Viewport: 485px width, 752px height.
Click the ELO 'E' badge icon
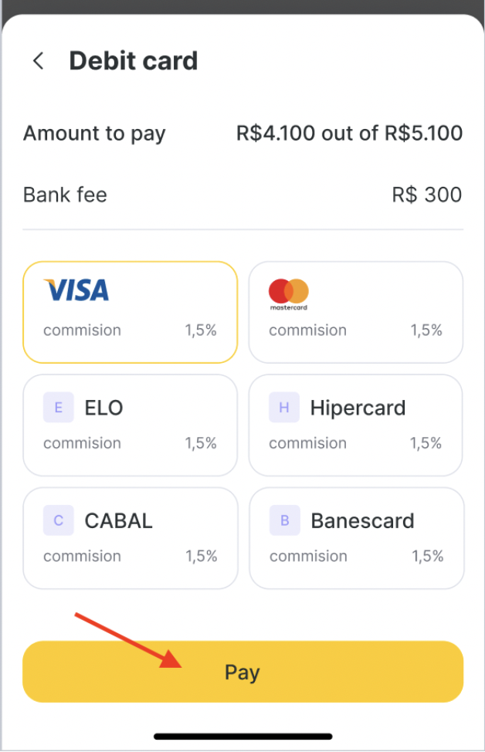click(59, 408)
